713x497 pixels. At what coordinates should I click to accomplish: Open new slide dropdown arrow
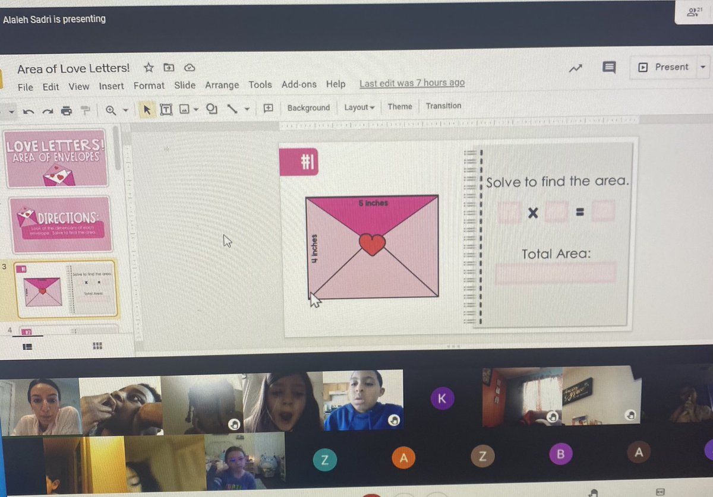point(12,112)
